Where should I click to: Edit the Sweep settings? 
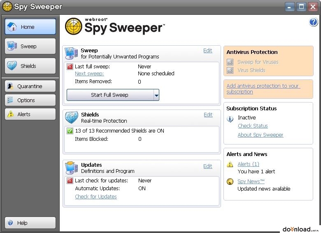207,51
